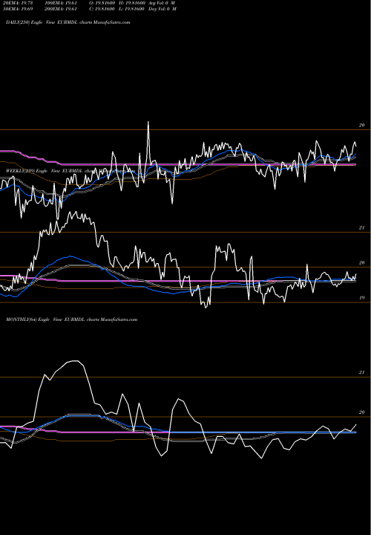Select the close price C: 19.81600
The height and width of the screenshot is (535, 371).
point(102,9)
